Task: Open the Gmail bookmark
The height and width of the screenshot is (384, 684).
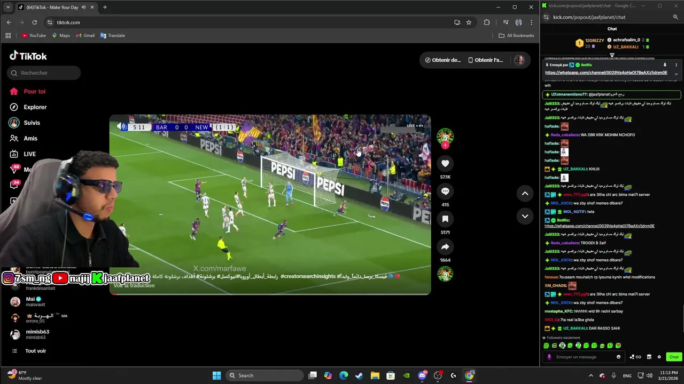Action: pos(85,36)
